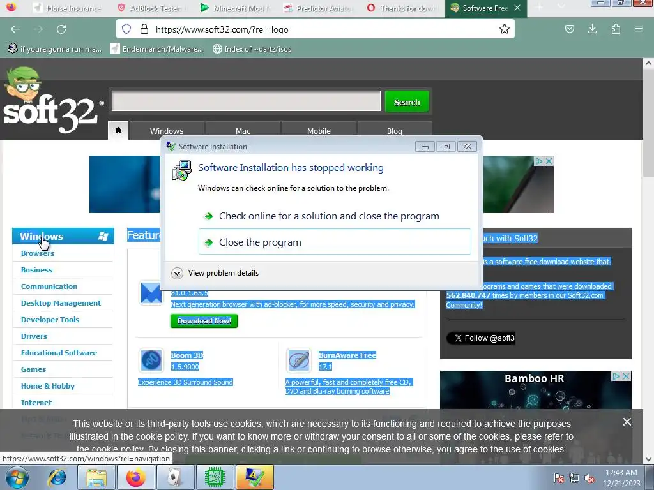Open Drivers category link
The width and height of the screenshot is (654, 490).
click(34, 336)
